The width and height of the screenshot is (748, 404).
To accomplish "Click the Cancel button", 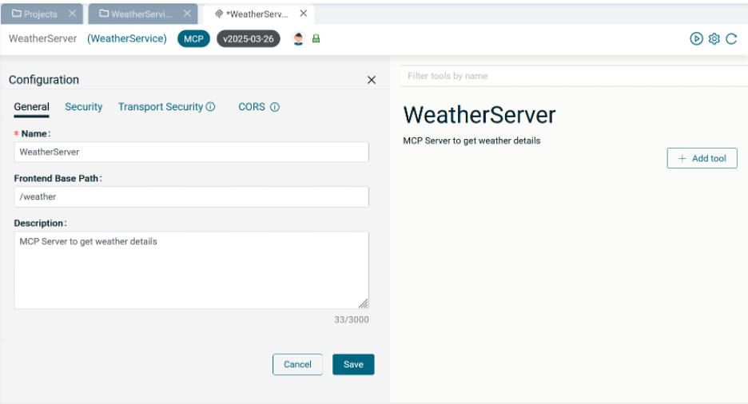I will point(297,364).
